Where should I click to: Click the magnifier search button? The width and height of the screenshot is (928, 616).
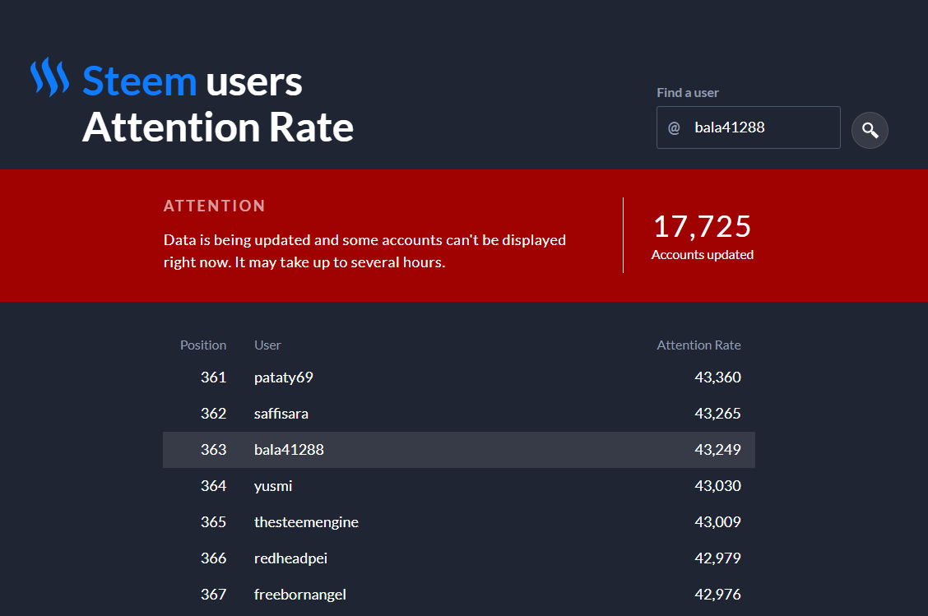click(x=870, y=130)
